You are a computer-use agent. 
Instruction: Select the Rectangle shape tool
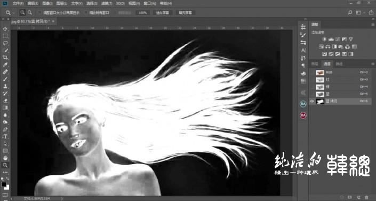5,151
